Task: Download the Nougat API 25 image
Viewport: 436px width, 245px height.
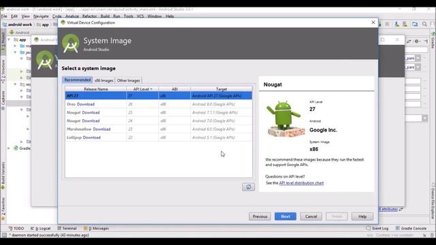Action: (x=91, y=112)
